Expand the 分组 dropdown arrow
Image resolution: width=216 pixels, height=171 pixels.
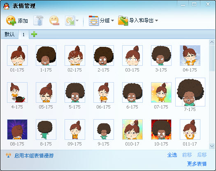(x=113, y=21)
